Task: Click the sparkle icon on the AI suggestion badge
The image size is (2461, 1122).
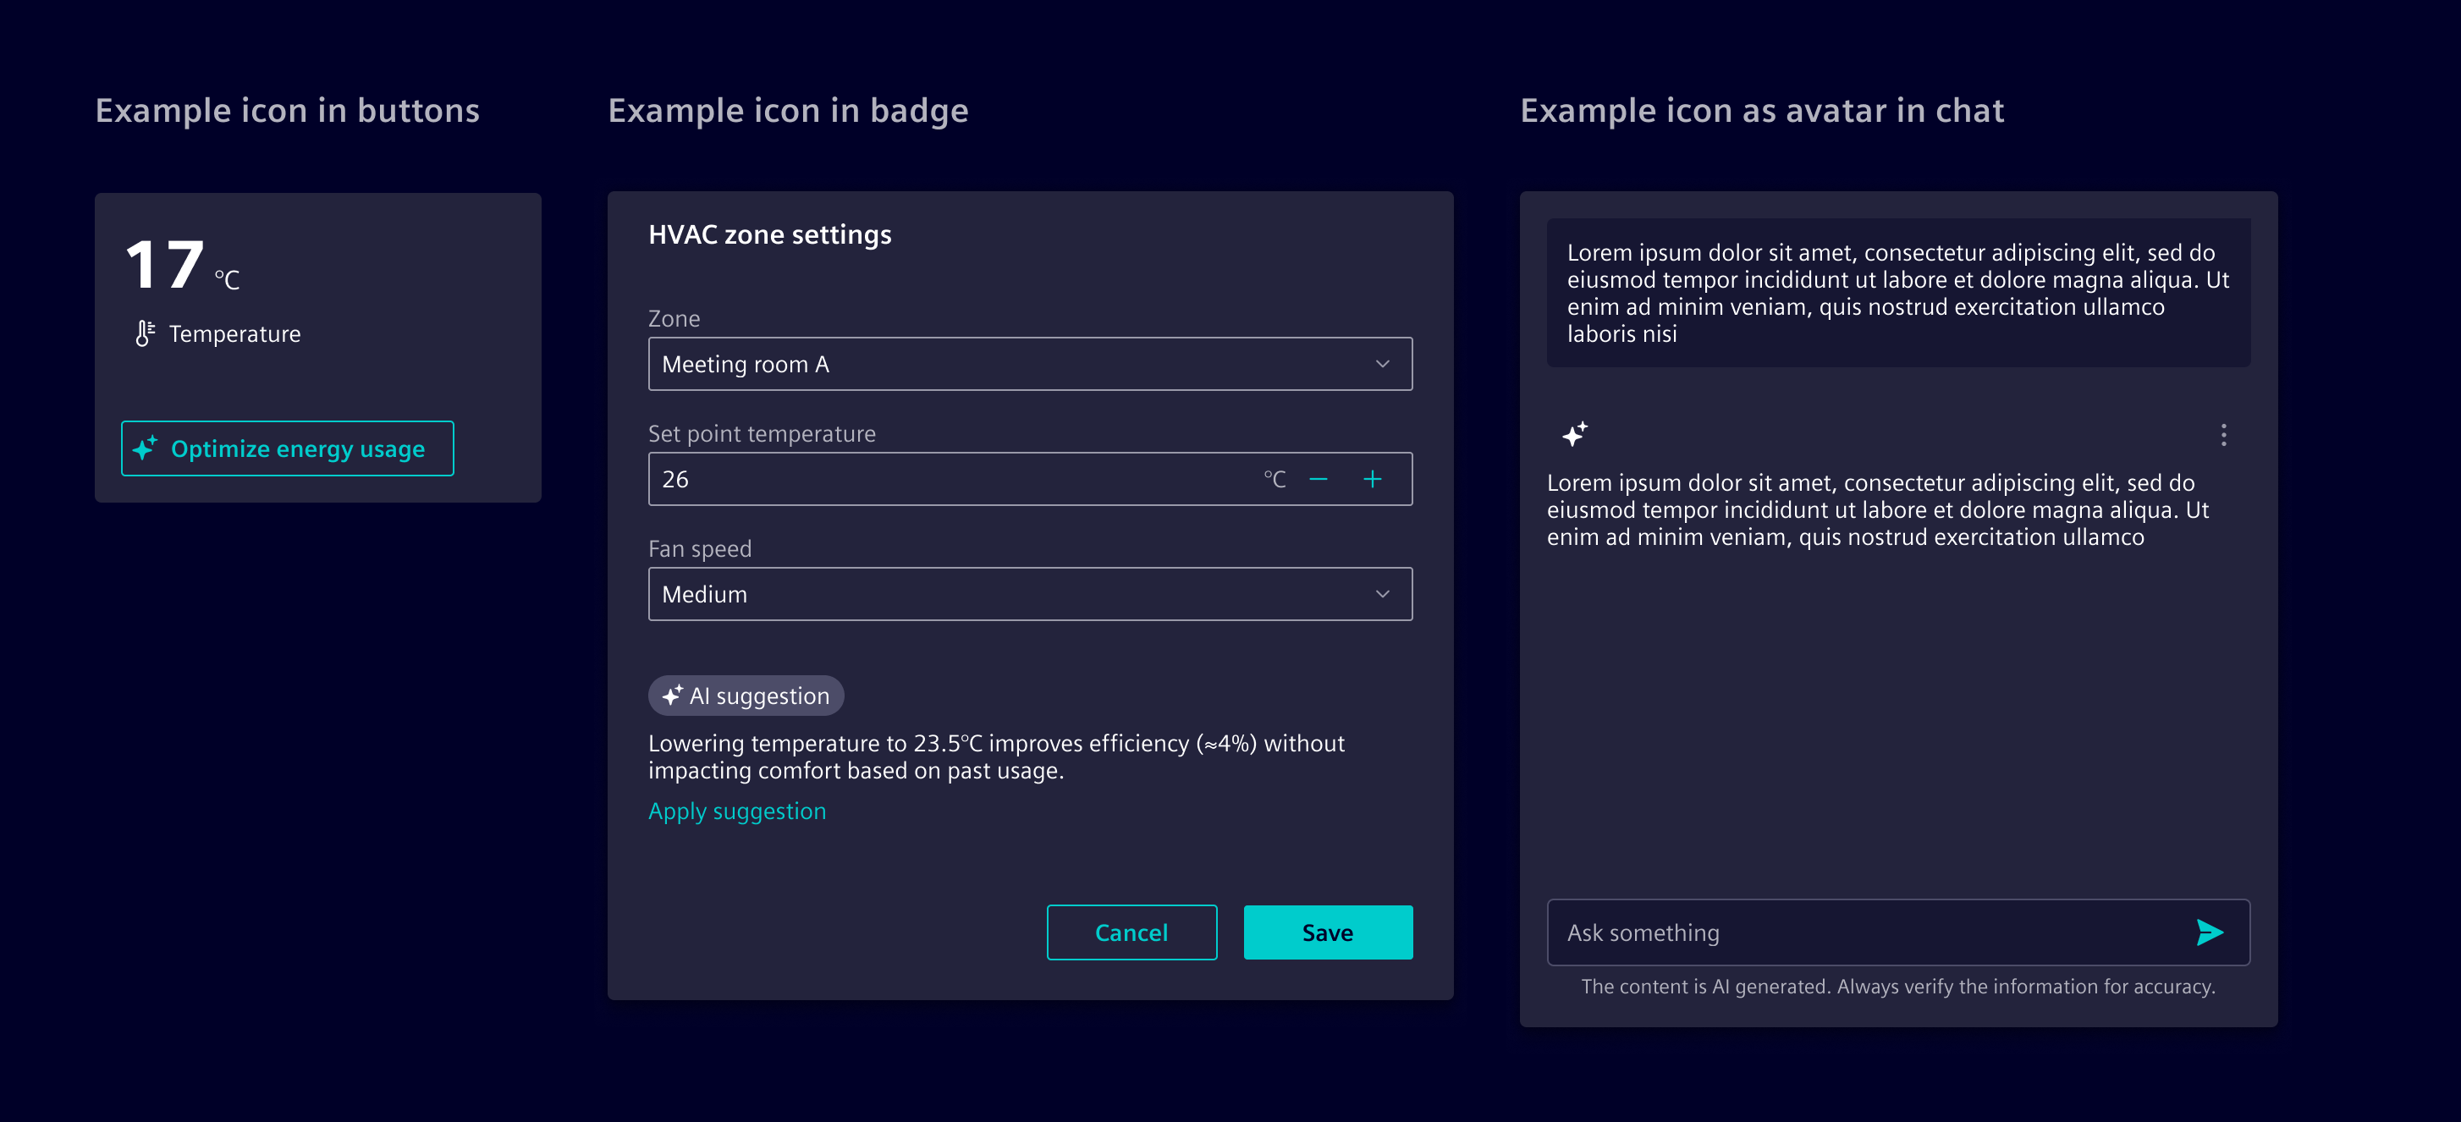Action: [x=674, y=696]
